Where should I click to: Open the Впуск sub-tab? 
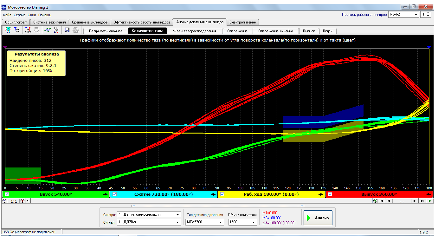pyautogui.click(x=328, y=31)
